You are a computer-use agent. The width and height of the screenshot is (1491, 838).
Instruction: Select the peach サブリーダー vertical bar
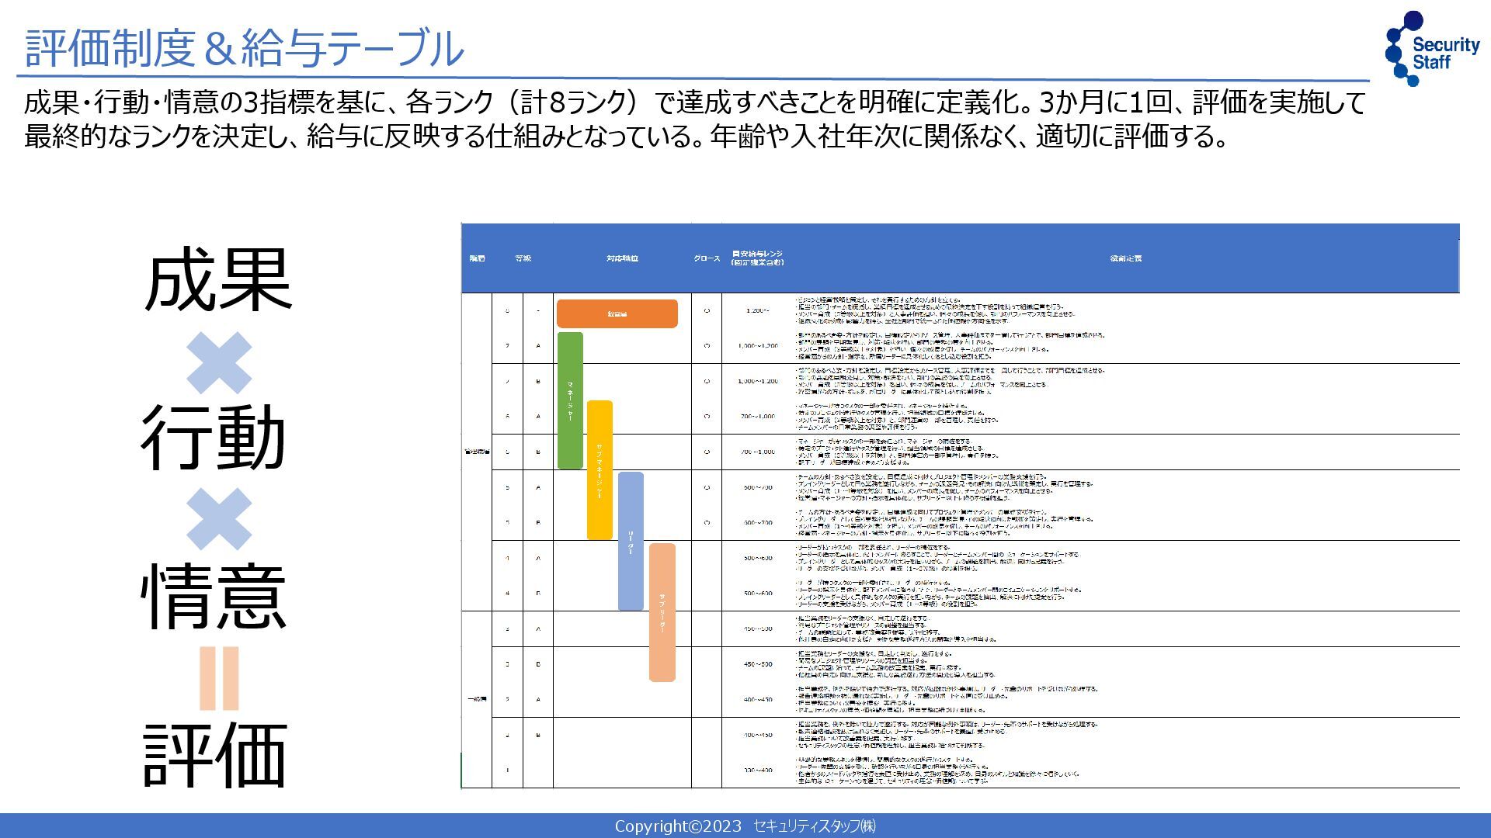coord(662,612)
